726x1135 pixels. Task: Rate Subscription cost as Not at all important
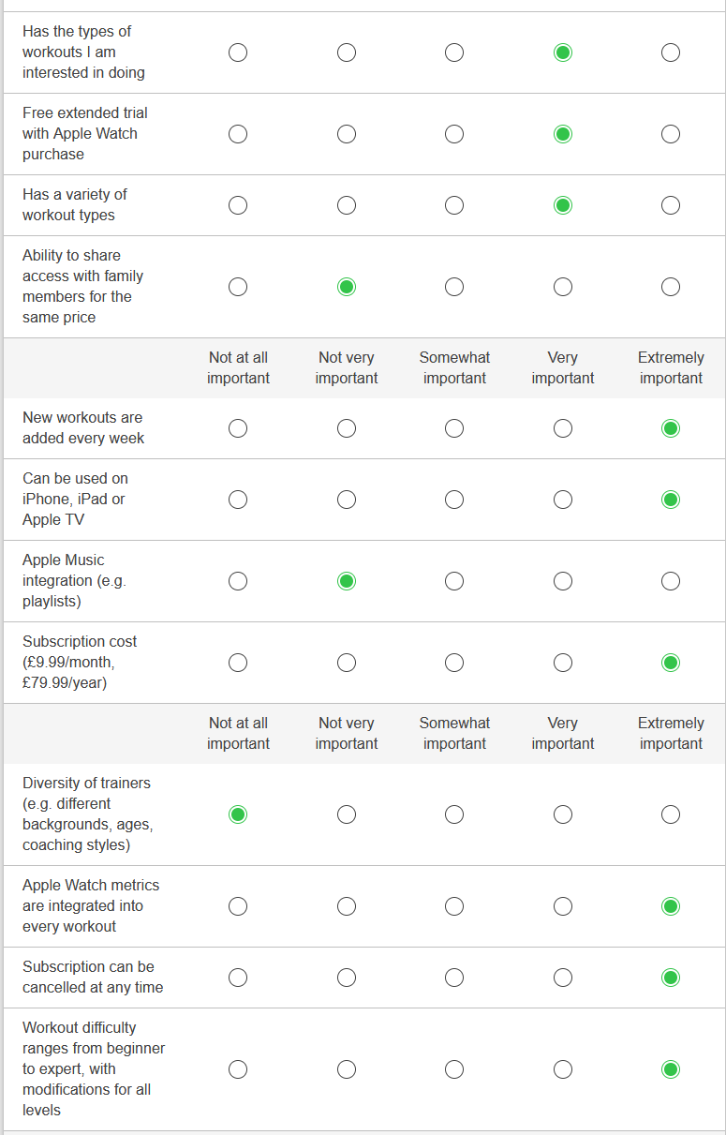[x=238, y=663]
